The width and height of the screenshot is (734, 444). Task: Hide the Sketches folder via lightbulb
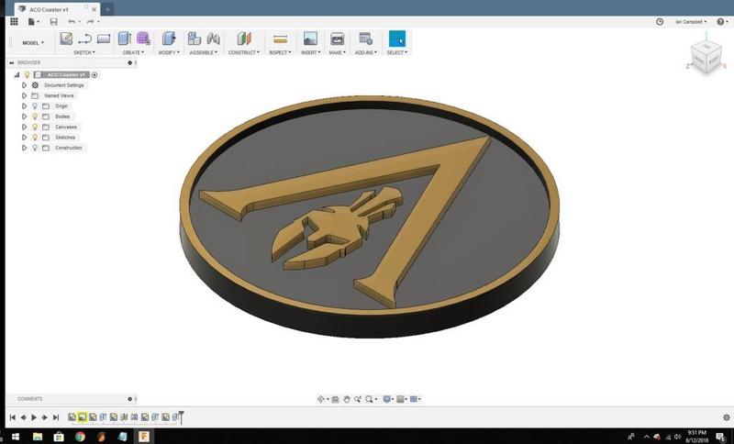coord(35,137)
